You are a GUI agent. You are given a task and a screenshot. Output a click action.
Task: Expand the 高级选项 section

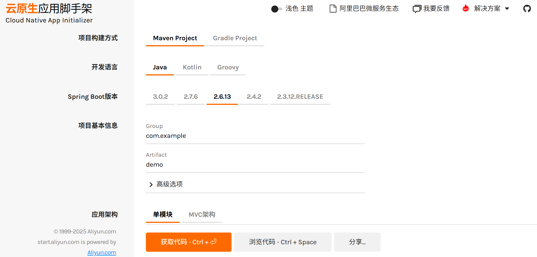255,184
